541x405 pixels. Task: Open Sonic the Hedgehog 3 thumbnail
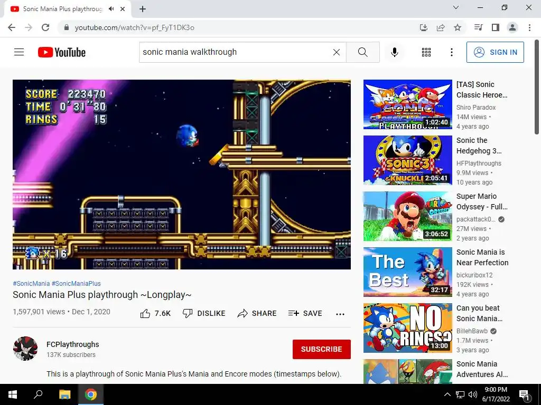click(x=407, y=160)
